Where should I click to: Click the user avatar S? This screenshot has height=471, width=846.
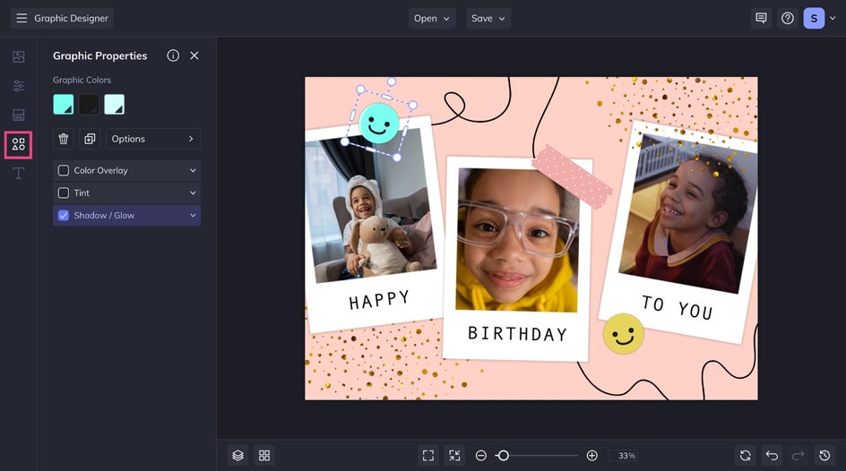(x=814, y=18)
